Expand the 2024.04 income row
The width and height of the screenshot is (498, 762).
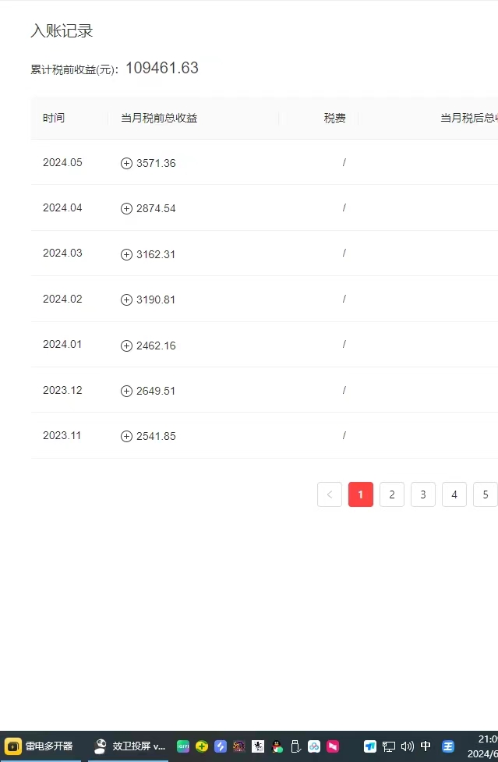pyautogui.click(x=126, y=209)
